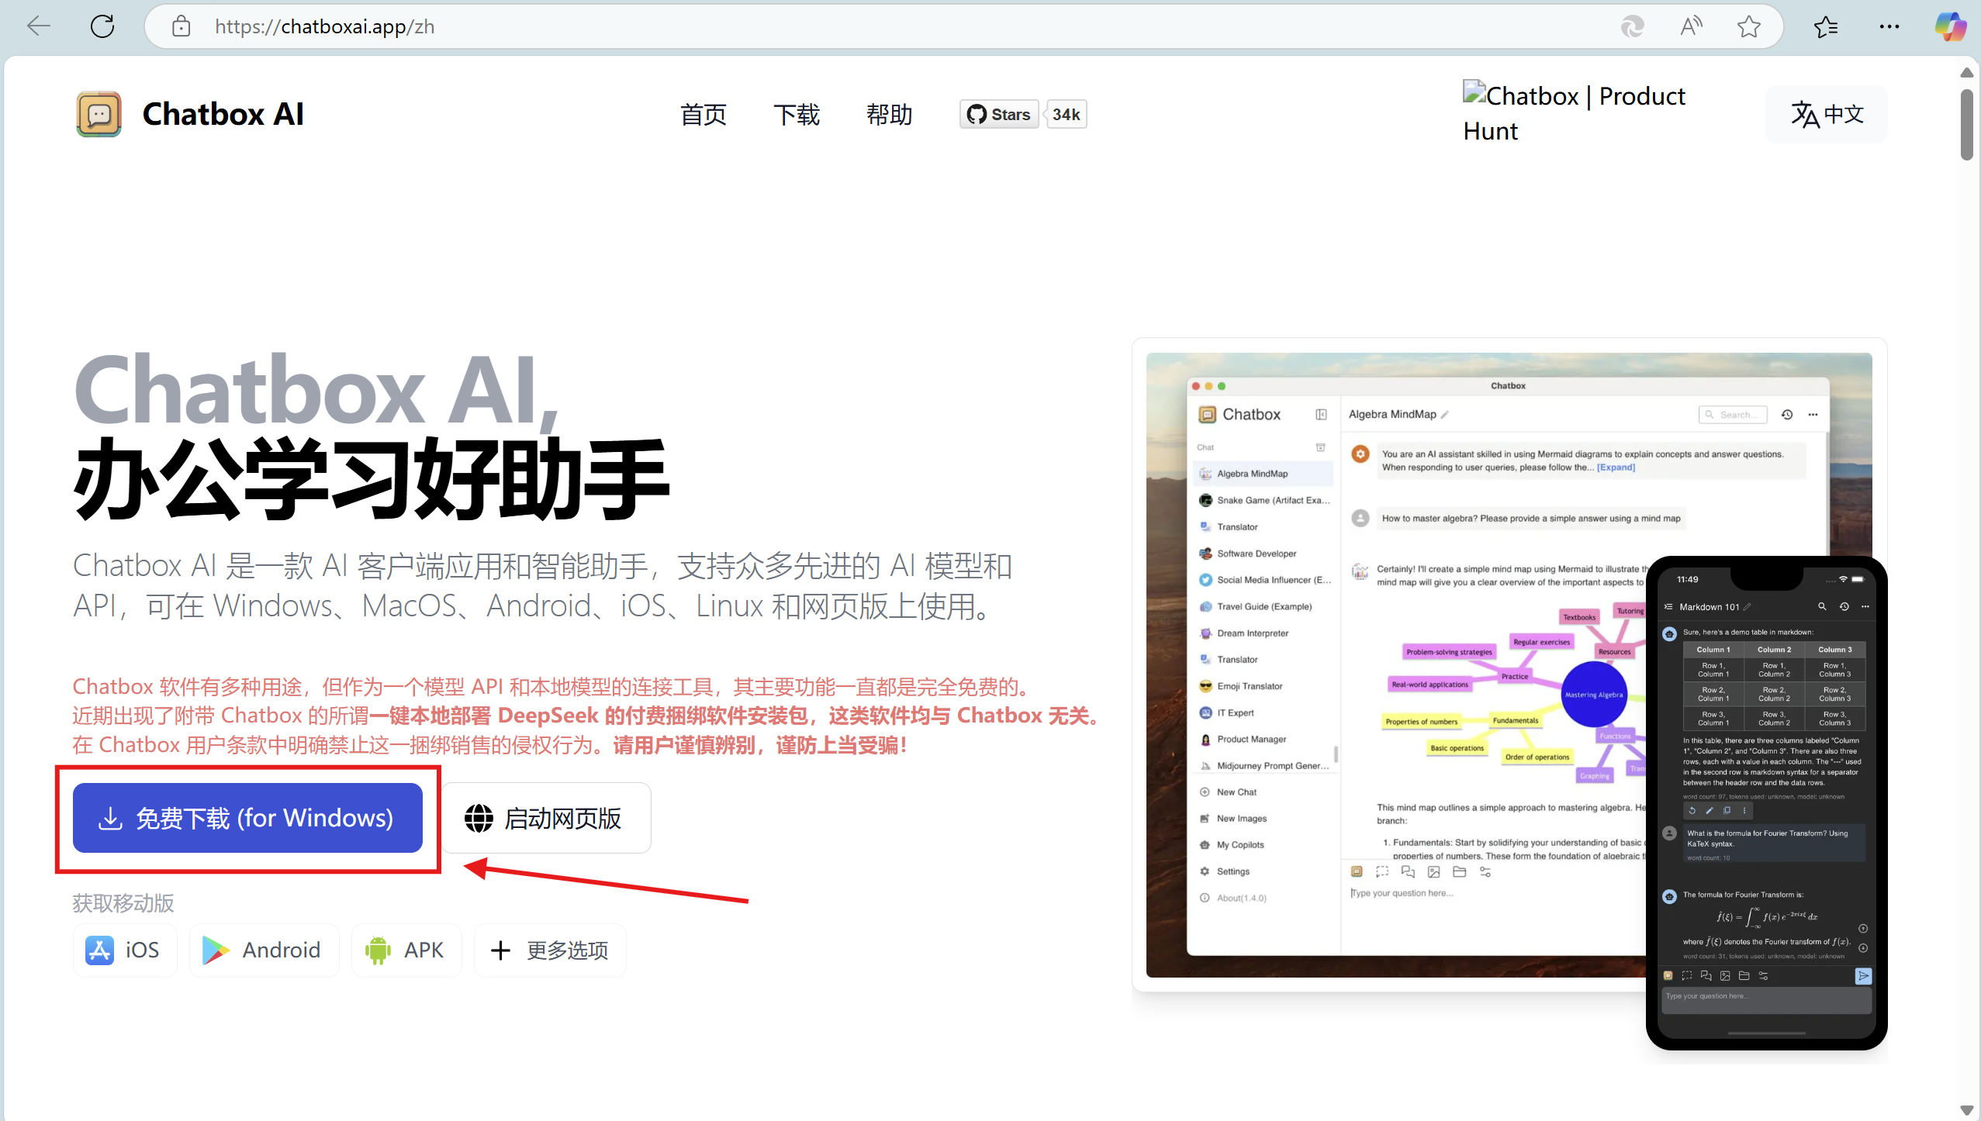Open the 帮助 navigation item
This screenshot has height=1121, width=1981.
pos(889,115)
